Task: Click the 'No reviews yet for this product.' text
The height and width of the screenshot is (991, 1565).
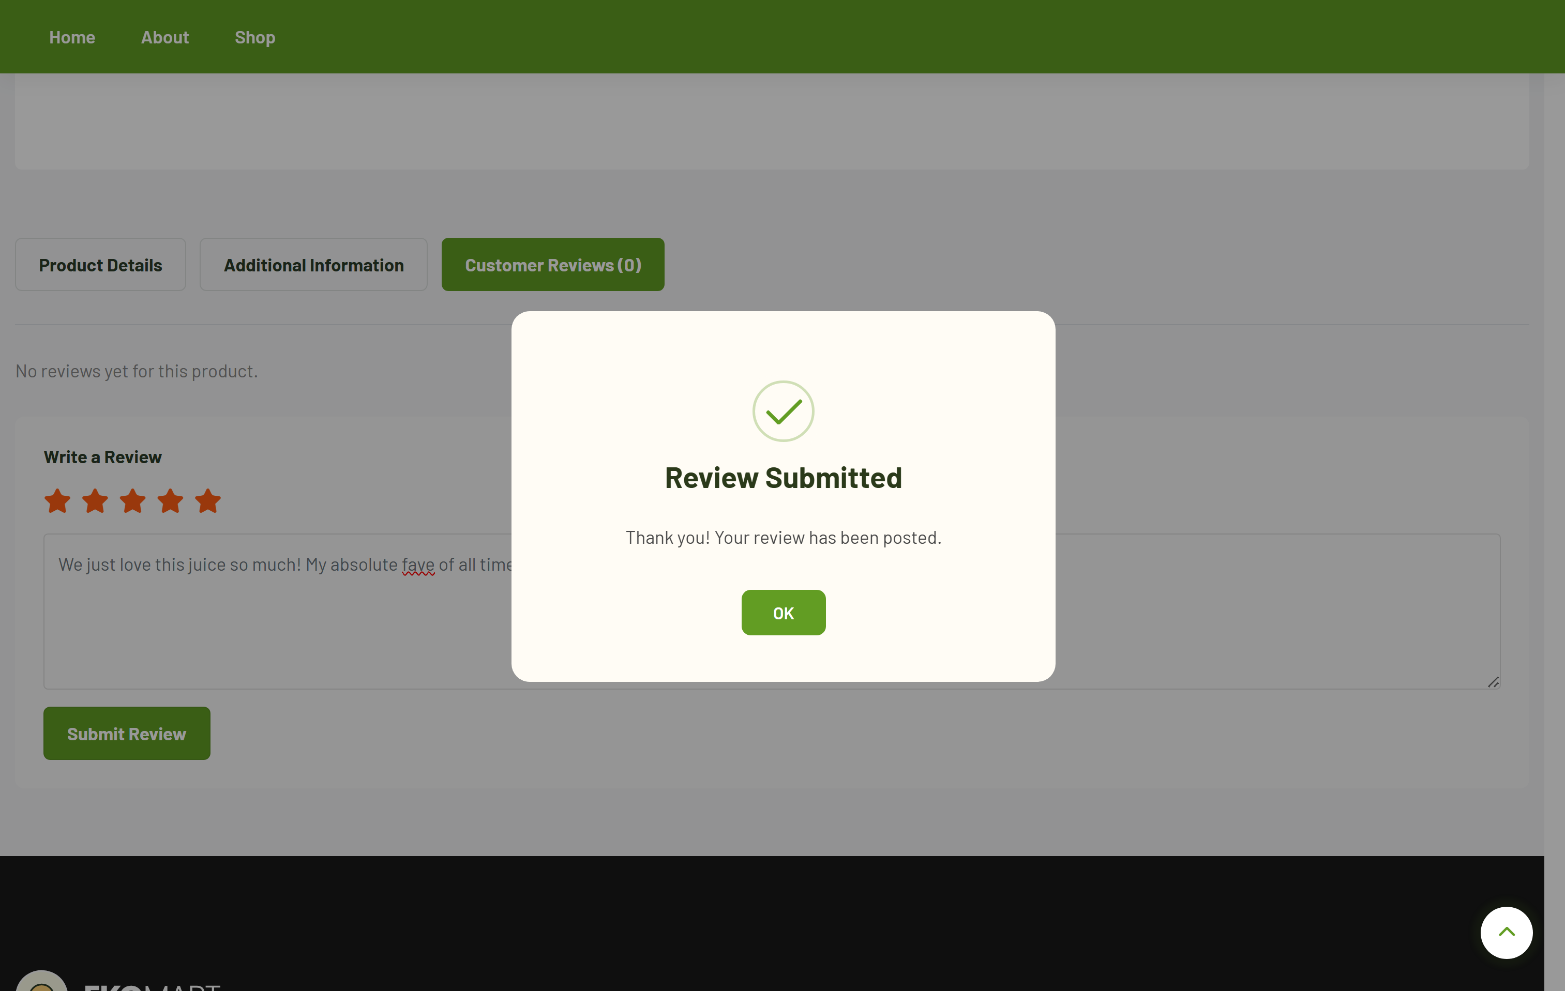Action: click(137, 371)
